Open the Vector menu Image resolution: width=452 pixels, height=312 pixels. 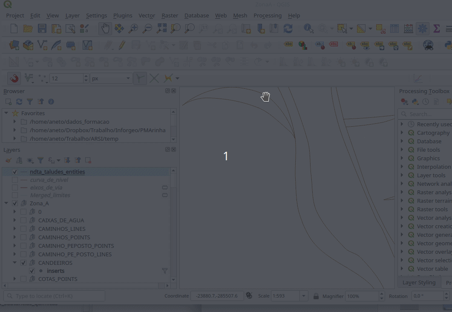(147, 15)
